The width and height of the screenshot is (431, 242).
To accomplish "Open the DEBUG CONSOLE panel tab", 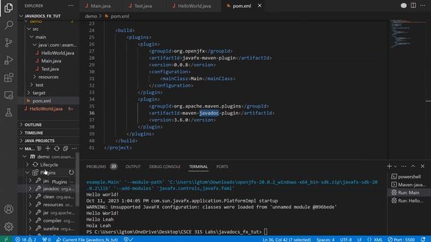I will click(x=164, y=167).
